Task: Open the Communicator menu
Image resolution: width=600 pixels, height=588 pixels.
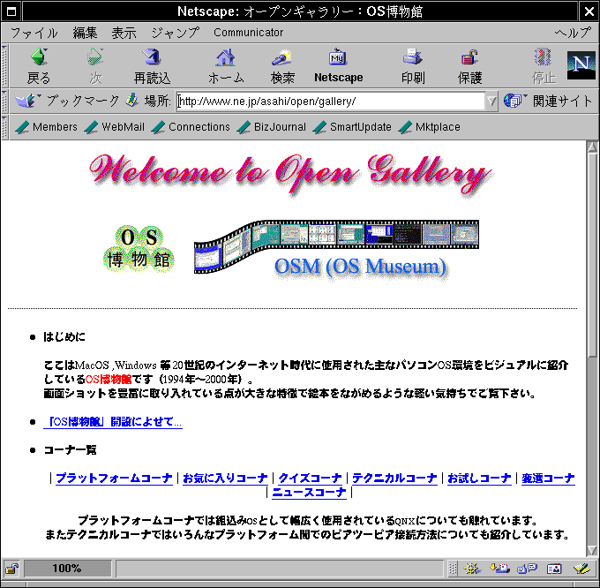Action: tap(248, 33)
